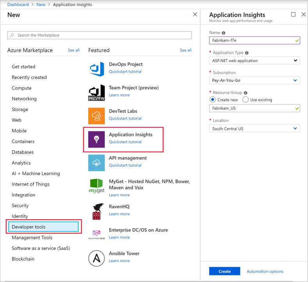This screenshot has width=308, height=282.
Task: Open MyGet Learn more link
Action: (119, 195)
